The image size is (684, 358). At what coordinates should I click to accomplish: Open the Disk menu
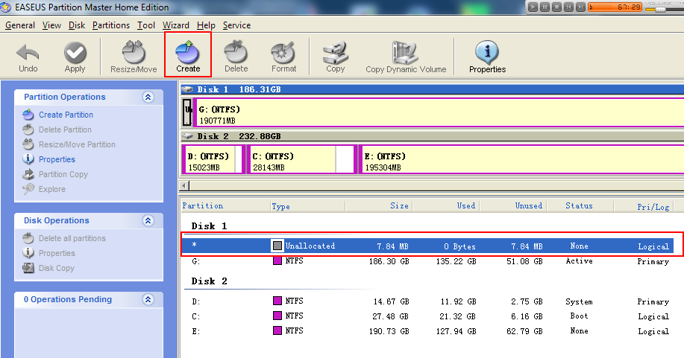point(77,25)
